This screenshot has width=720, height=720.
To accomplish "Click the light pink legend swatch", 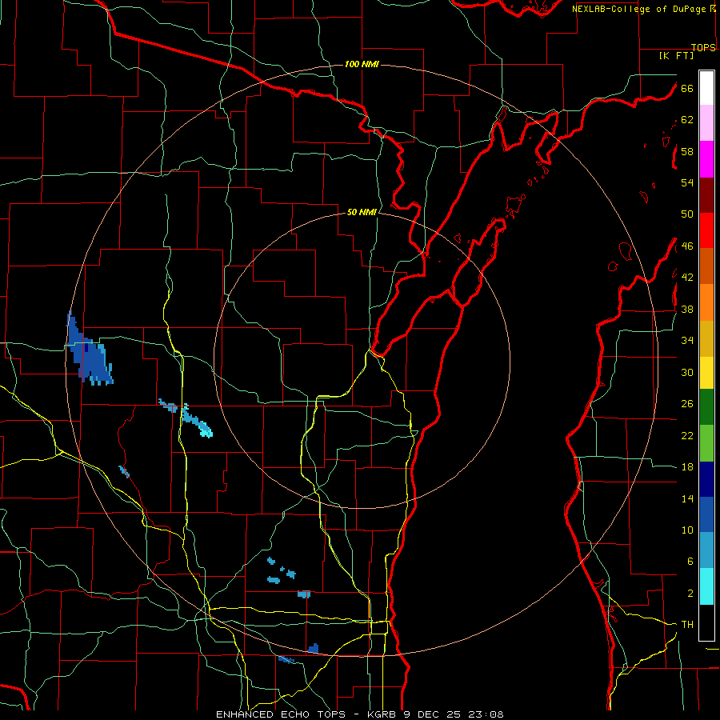I will coord(706,123).
